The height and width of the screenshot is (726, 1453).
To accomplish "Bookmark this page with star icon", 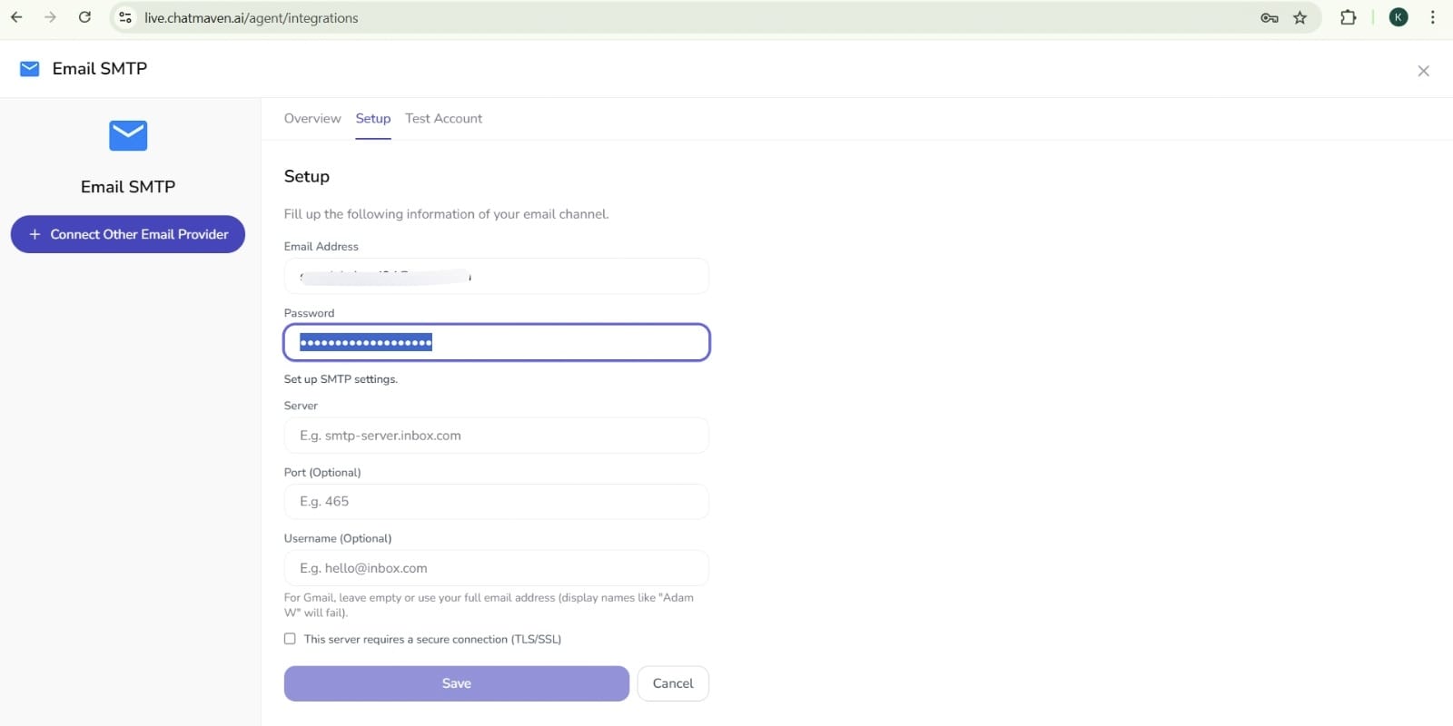I will 1300,17.
